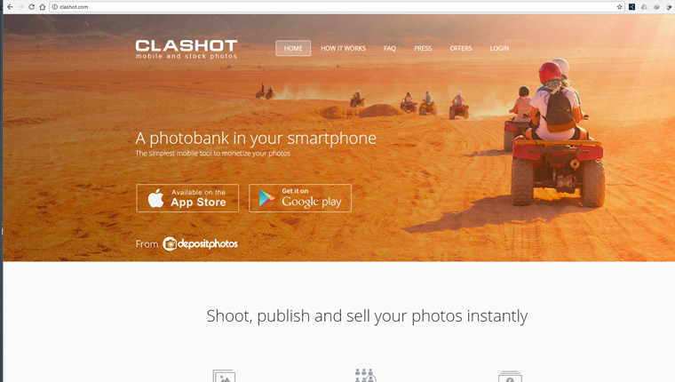Open the FAQ page

[x=390, y=48]
